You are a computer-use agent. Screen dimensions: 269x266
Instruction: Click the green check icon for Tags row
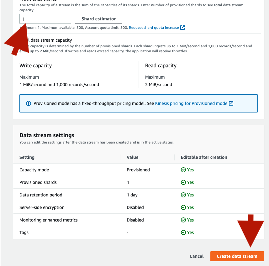click(x=183, y=232)
